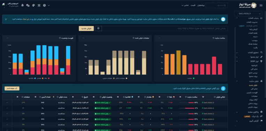Click the Mizfa Tools lion logo
The width and height of the screenshot is (266, 131).
pos(253,6)
